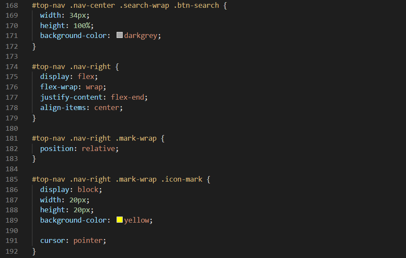Click the closing brace on line 179

coord(34,118)
